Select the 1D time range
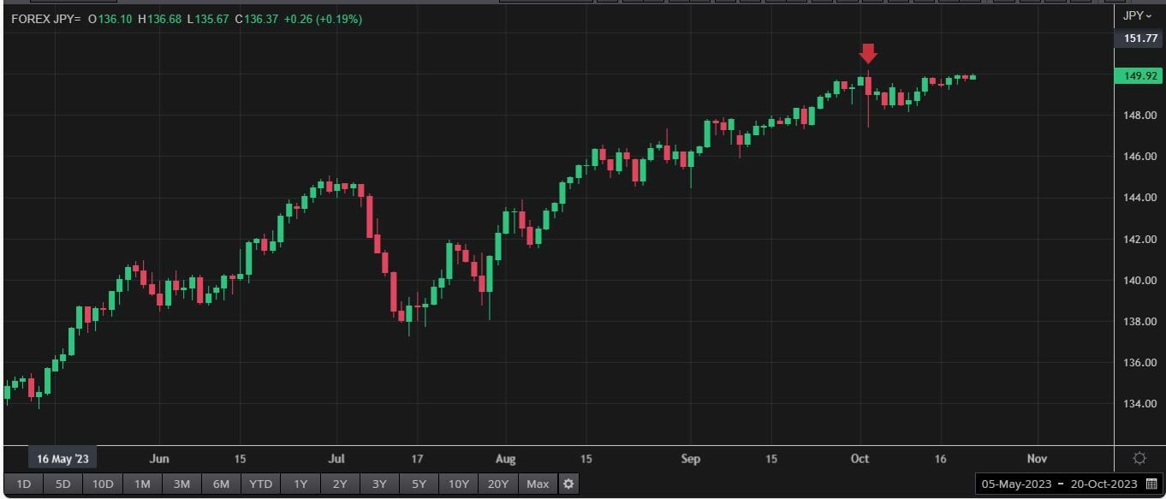The image size is (1166, 499). coord(23,484)
